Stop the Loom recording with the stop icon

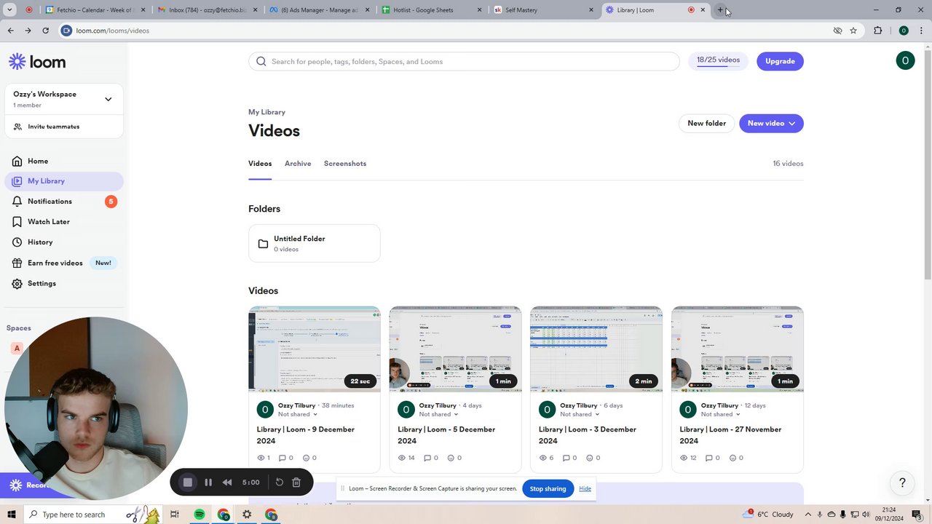(x=188, y=482)
